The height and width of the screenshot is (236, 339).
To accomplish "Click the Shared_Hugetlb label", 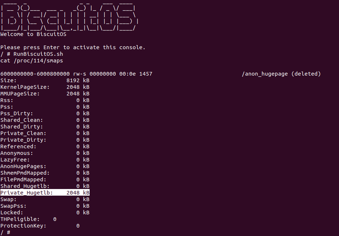I will [25, 186].
